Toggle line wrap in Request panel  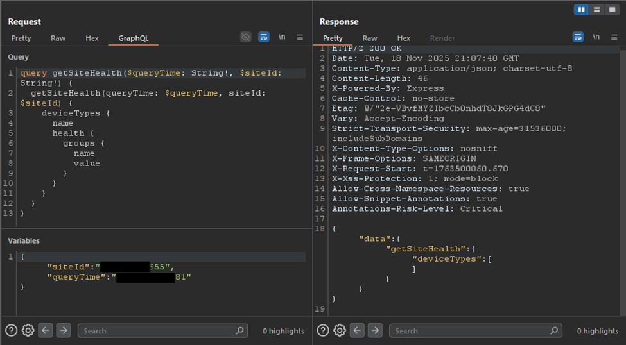point(263,37)
